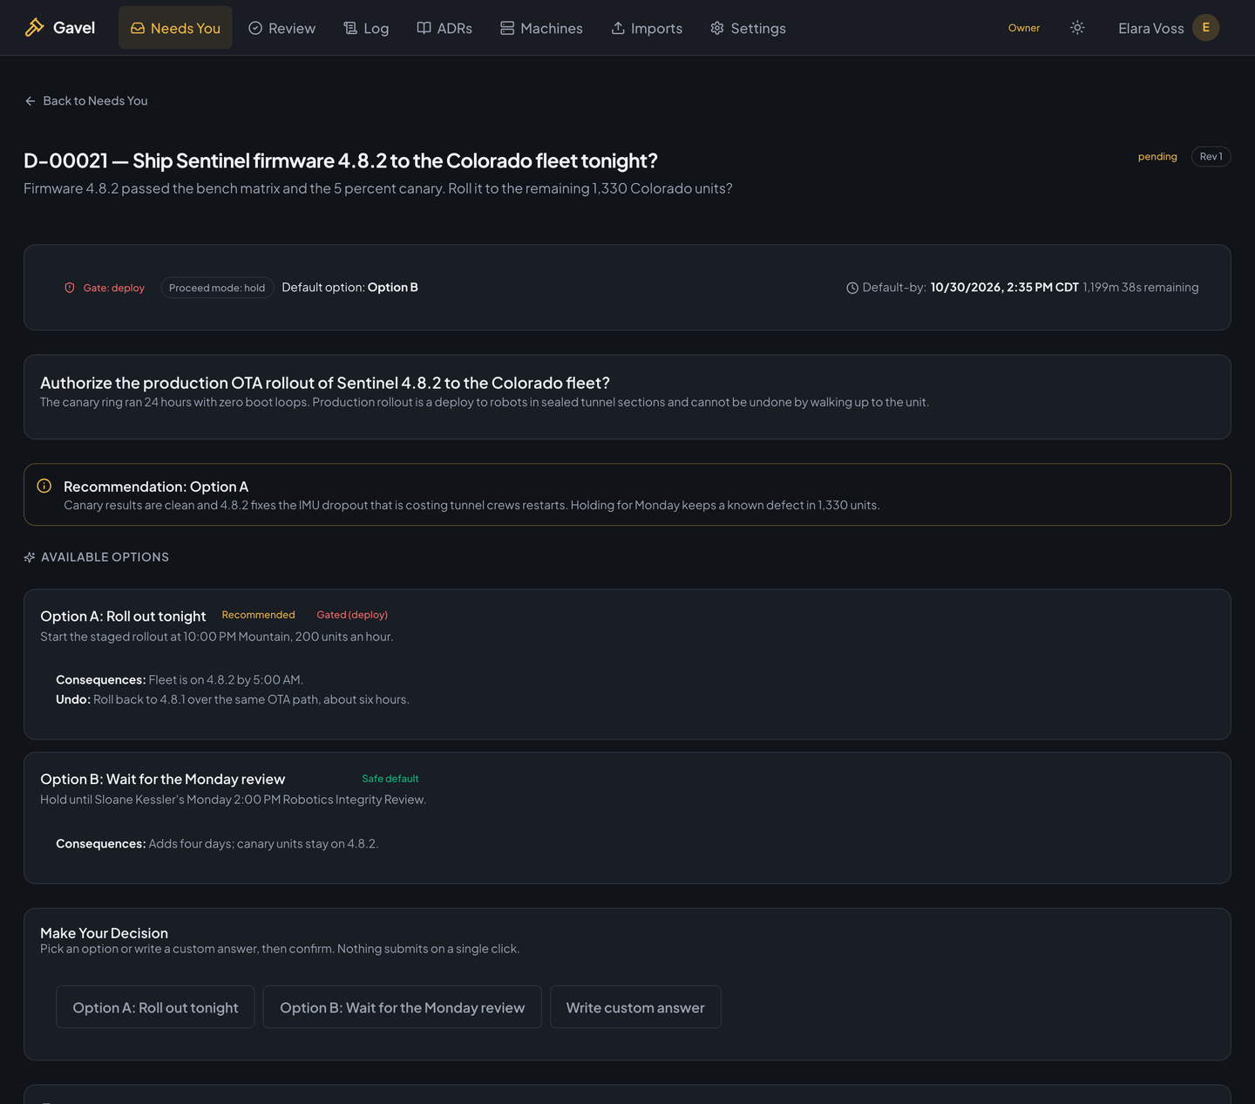Click the D-00021 decision title heading
This screenshot has width=1255, height=1104.
coord(341,160)
